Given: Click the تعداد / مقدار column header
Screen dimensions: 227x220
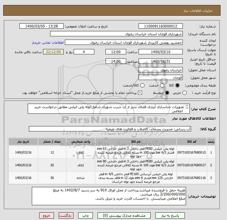Looking at the screenshot, I should tap(52, 141).
